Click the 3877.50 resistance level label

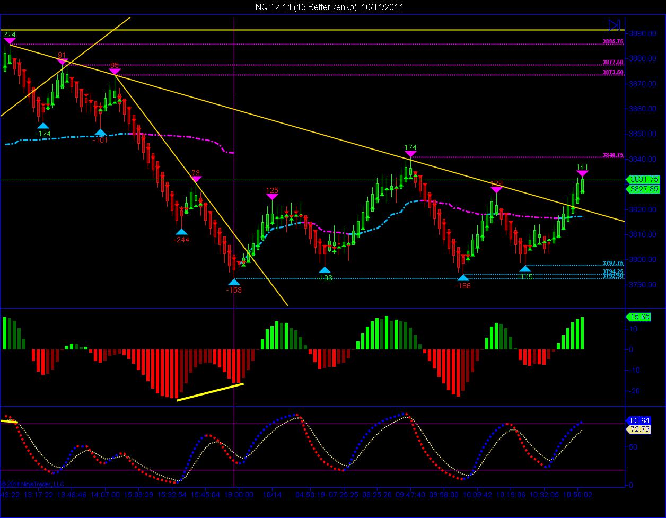(613, 62)
